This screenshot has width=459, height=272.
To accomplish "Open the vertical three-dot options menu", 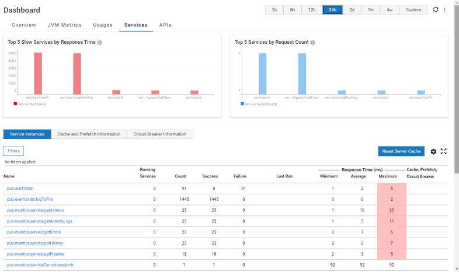I will (444, 9).
